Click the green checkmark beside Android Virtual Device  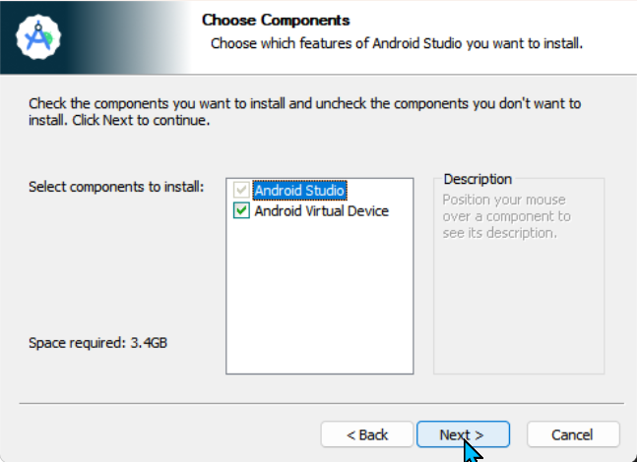tap(241, 210)
